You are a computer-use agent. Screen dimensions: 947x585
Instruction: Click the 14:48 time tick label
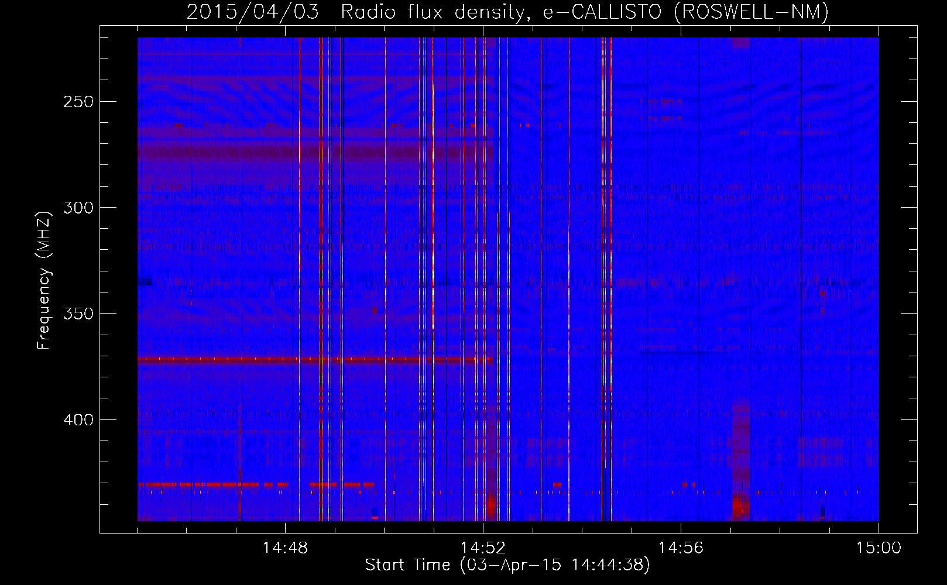click(x=285, y=548)
